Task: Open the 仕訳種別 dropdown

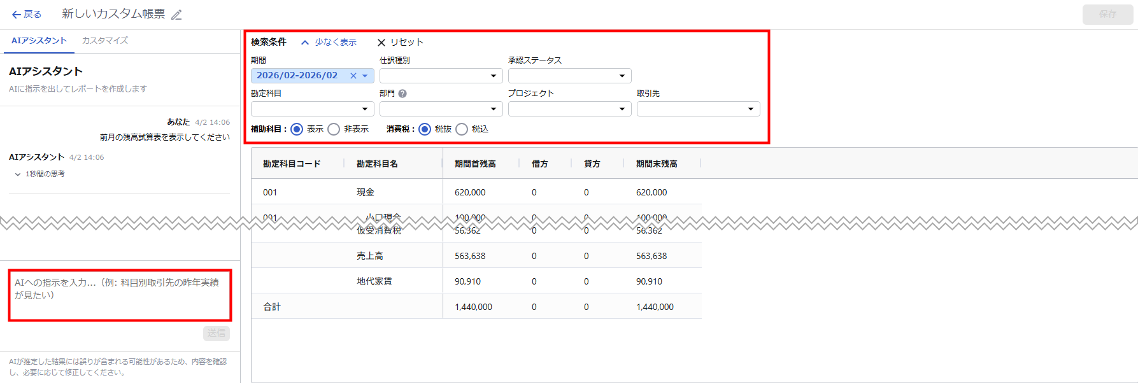Action: [x=441, y=76]
